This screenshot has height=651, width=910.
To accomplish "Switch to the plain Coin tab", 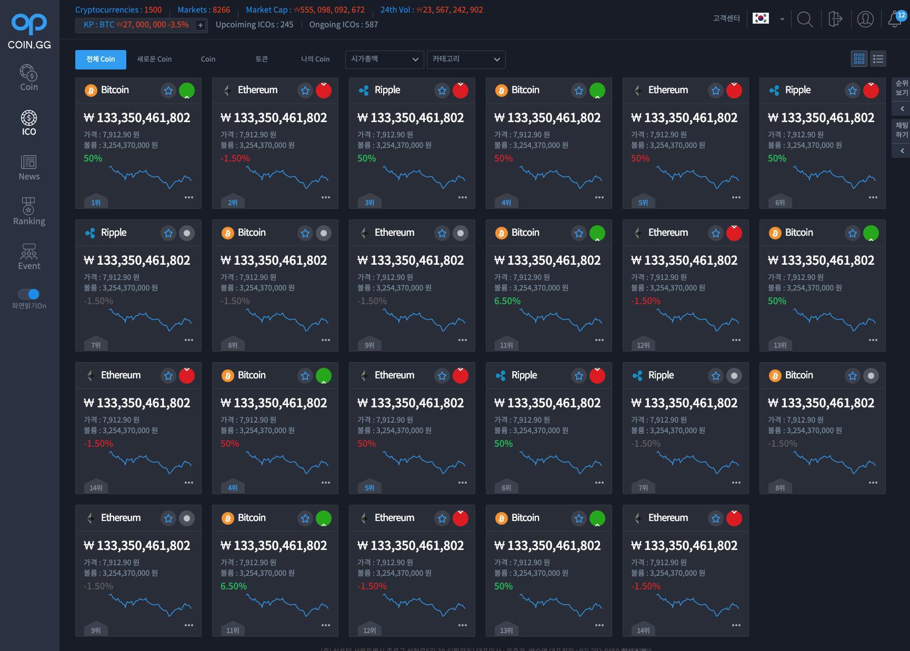I will pos(208,59).
